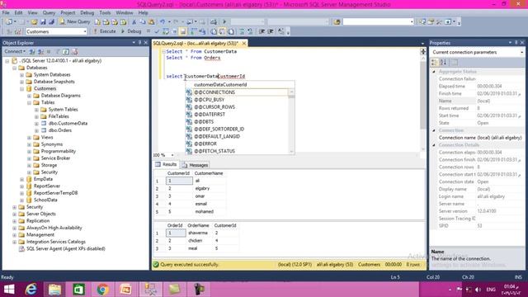Select the SchoolData database
The image size is (528, 297).
click(45, 200)
